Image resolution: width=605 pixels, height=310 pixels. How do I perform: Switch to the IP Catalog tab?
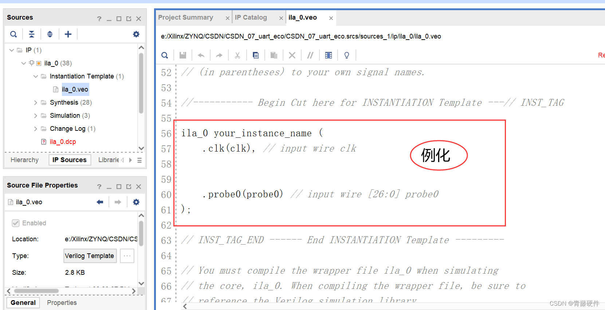(x=251, y=17)
